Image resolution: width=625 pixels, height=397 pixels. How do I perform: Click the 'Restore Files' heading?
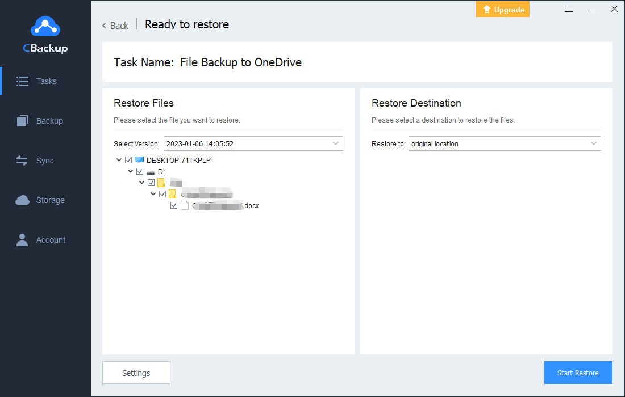144,103
